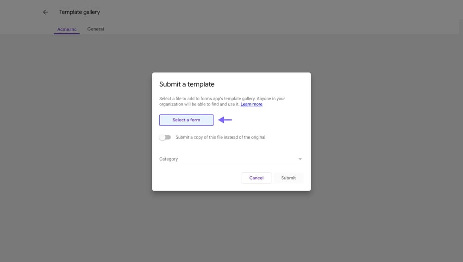Open the Category dropdown field
The width and height of the screenshot is (463, 262).
(x=231, y=159)
